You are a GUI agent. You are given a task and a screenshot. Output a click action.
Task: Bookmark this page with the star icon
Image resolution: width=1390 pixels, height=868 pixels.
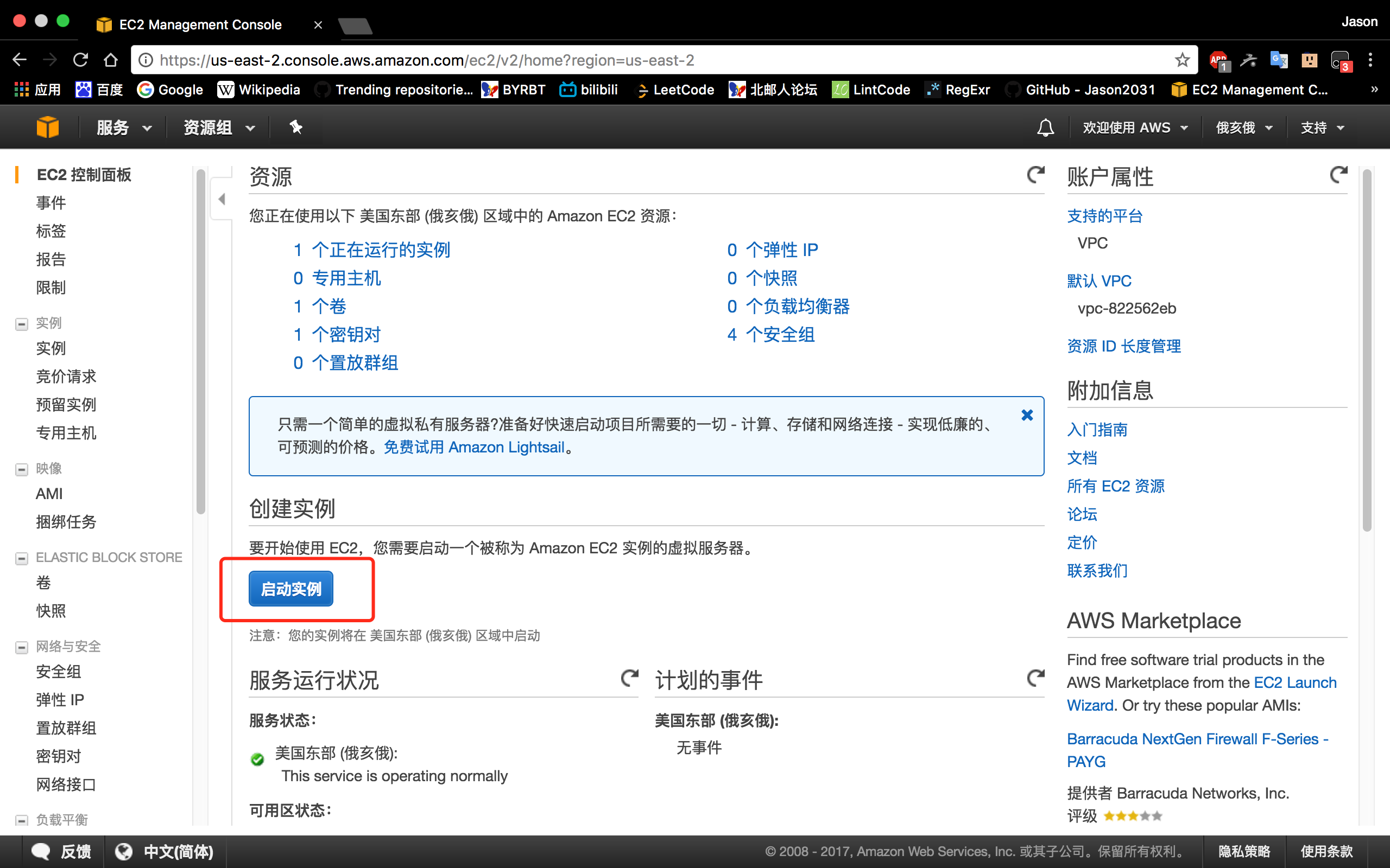pyautogui.click(x=1182, y=60)
